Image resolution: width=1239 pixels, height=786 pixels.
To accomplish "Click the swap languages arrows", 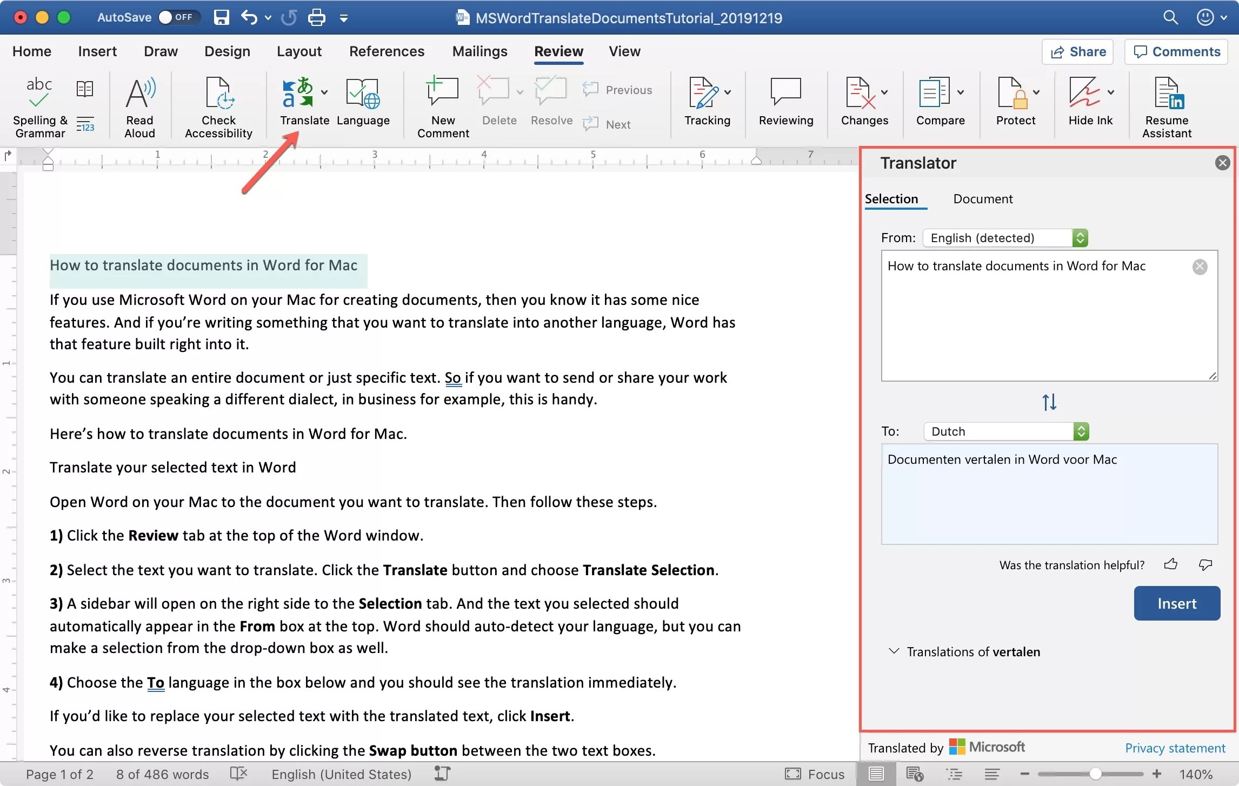I will [x=1049, y=402].
